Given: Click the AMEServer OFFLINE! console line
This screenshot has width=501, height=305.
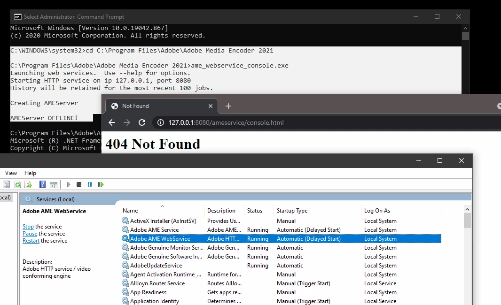Looking at the screenshot, I should click(x=44, y=118).
